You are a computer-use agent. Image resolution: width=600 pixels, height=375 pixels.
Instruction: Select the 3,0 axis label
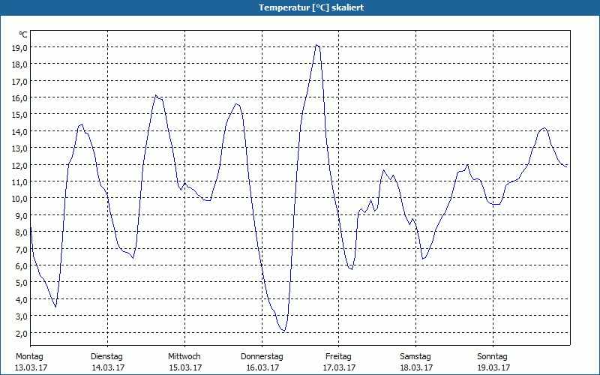pyautogui.click(x=22, y=316)
